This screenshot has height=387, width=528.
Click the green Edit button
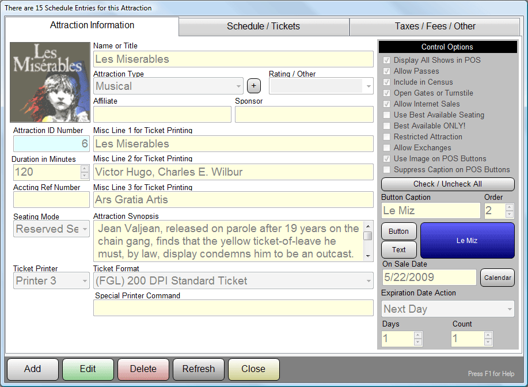88,369
